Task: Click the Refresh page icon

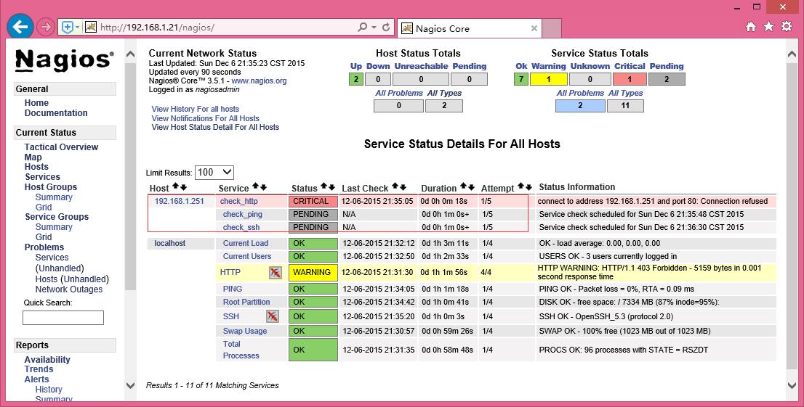Action: 386,27
